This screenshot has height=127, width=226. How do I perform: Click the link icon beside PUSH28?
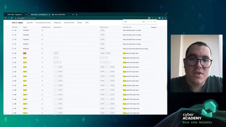pos(13,30)
